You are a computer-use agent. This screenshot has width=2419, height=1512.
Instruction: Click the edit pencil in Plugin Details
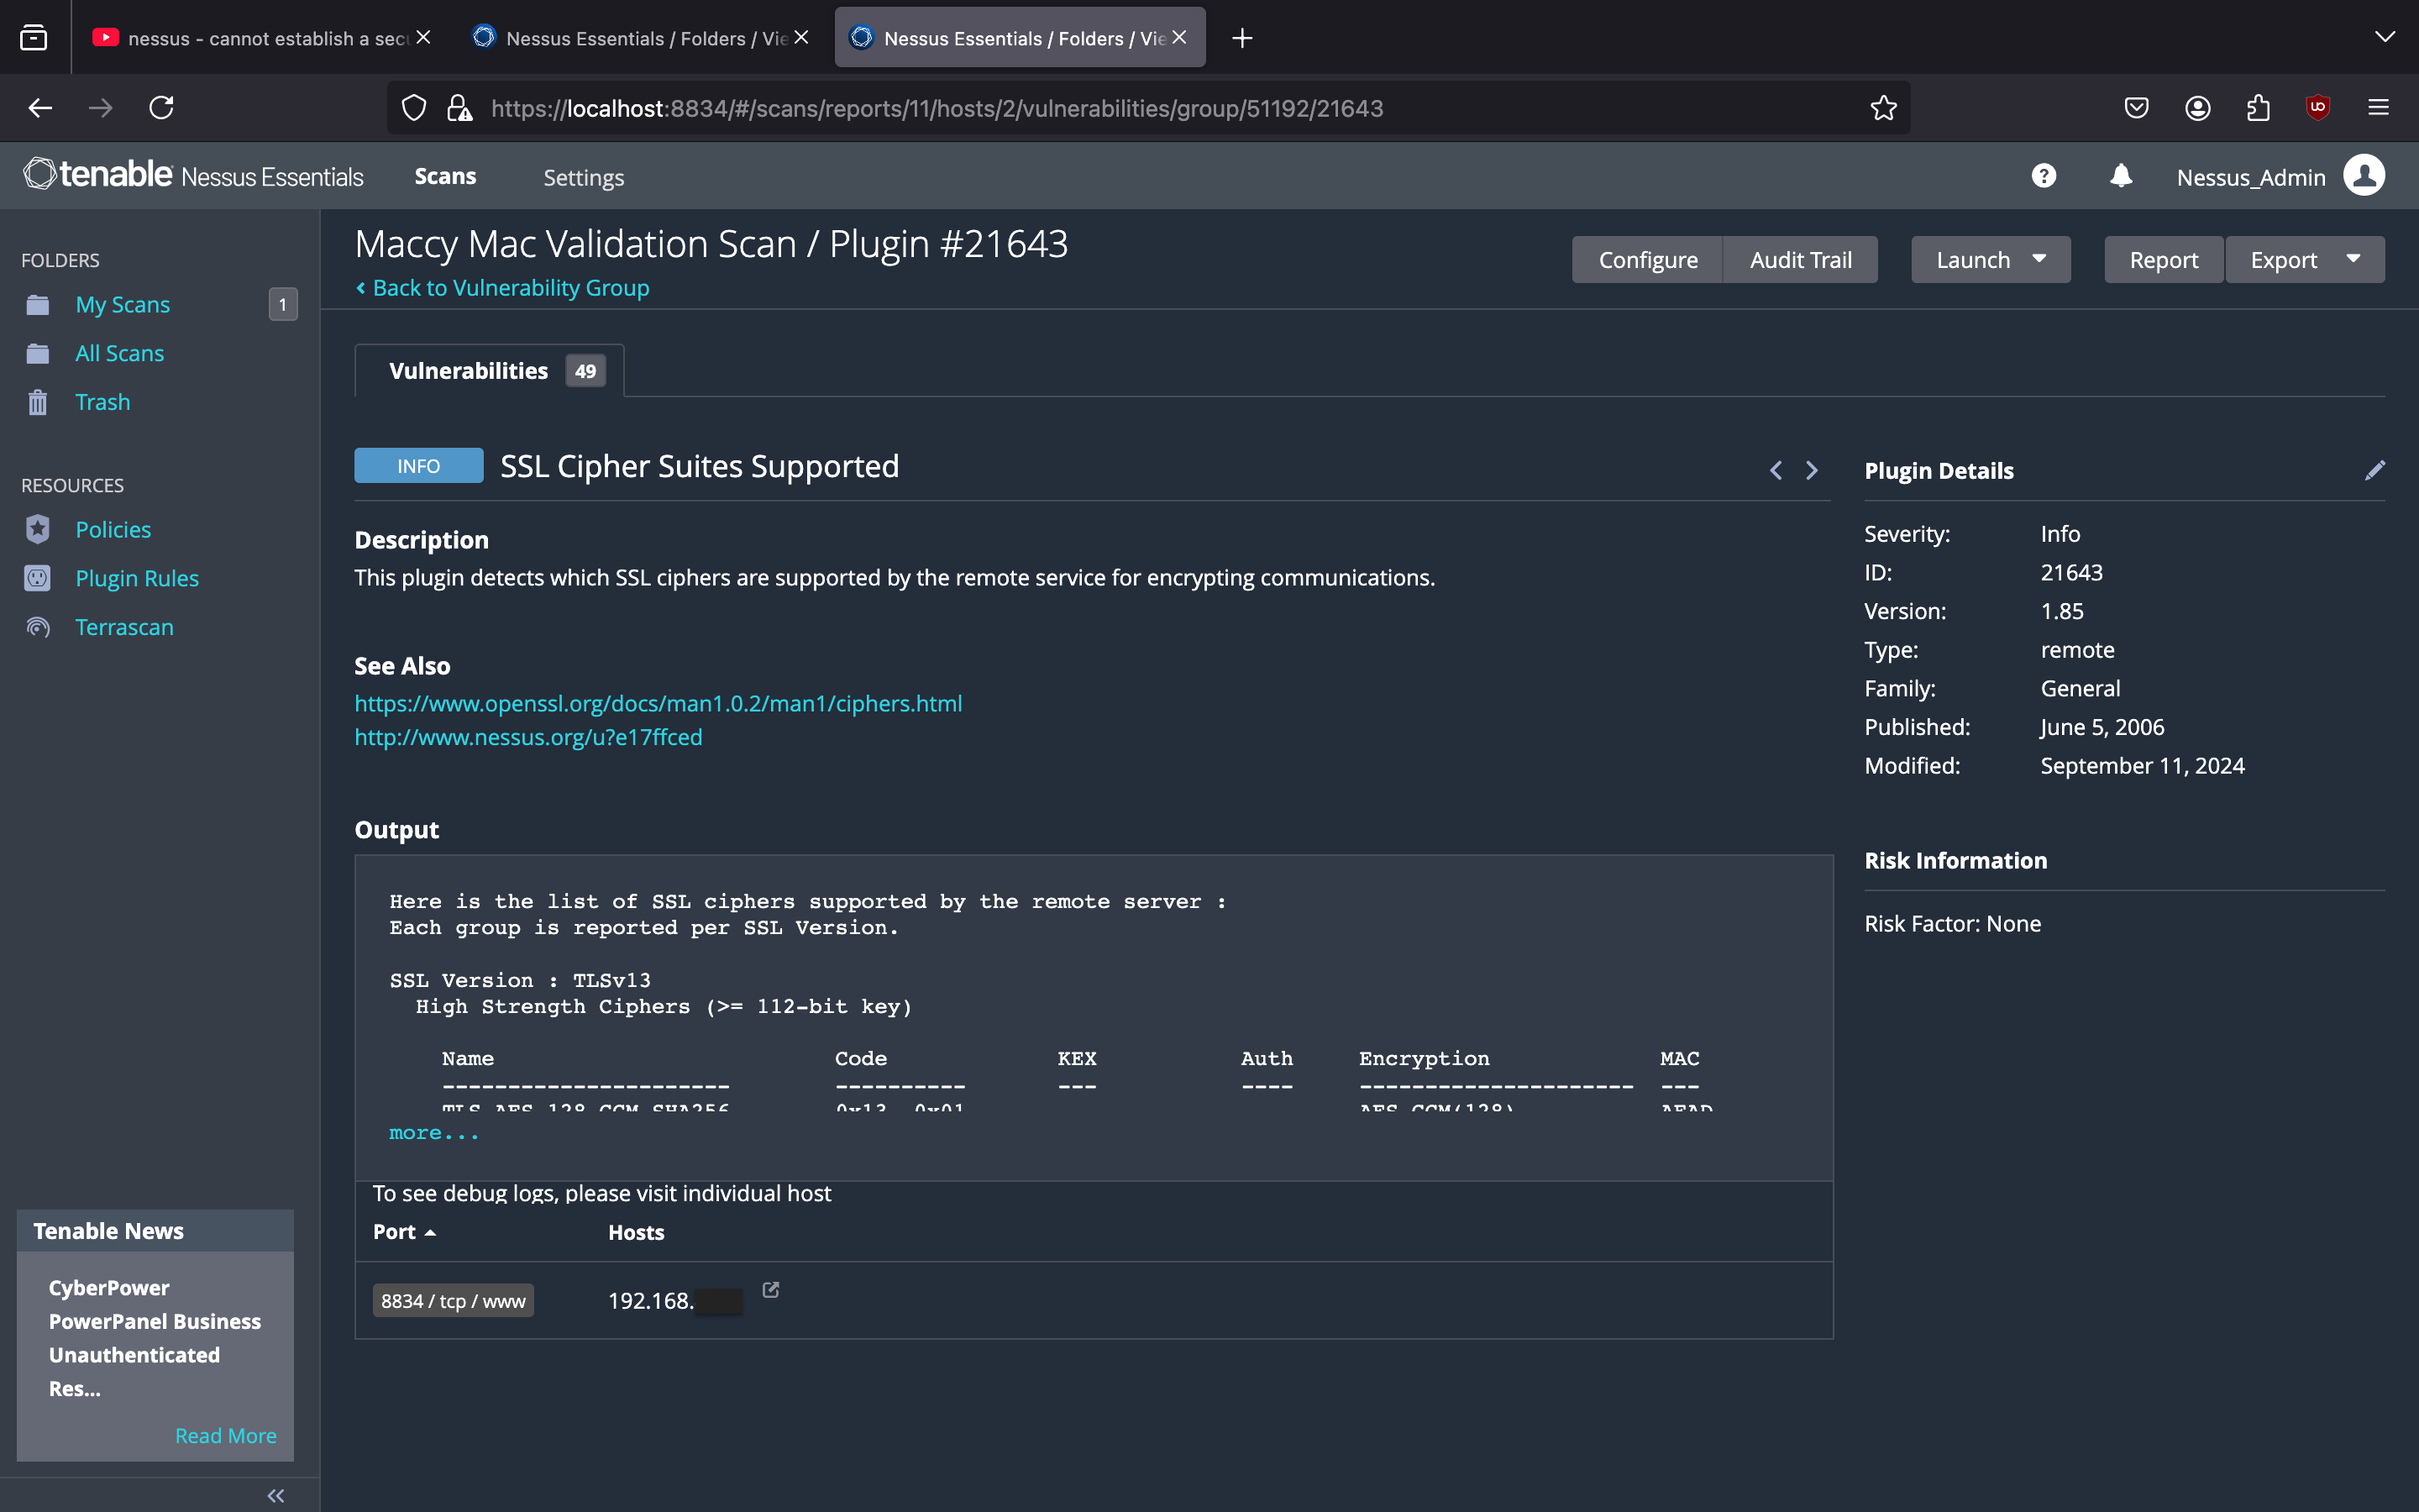[x=2374, y=470]
